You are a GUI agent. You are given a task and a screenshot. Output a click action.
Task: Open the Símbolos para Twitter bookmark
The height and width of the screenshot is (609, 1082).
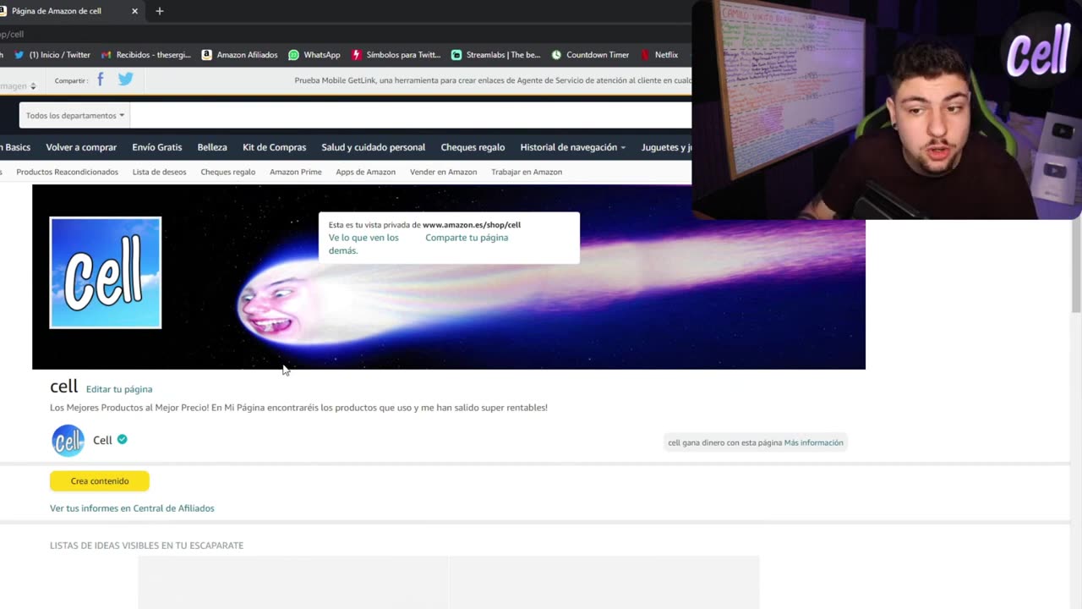[396, 55]
